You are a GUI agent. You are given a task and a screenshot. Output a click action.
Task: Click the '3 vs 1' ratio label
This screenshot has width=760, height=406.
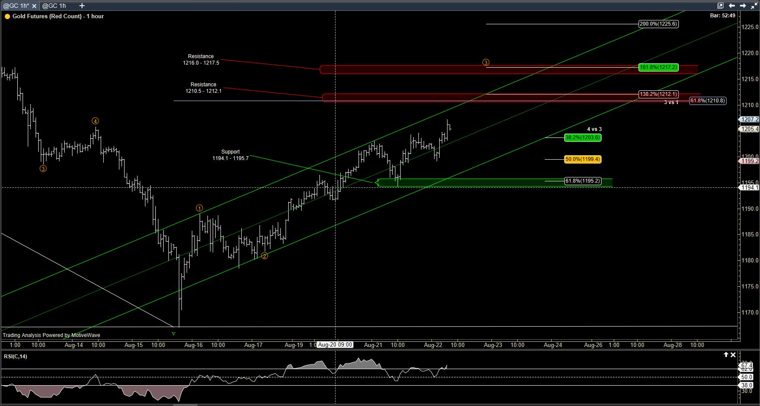pos(671,102)
